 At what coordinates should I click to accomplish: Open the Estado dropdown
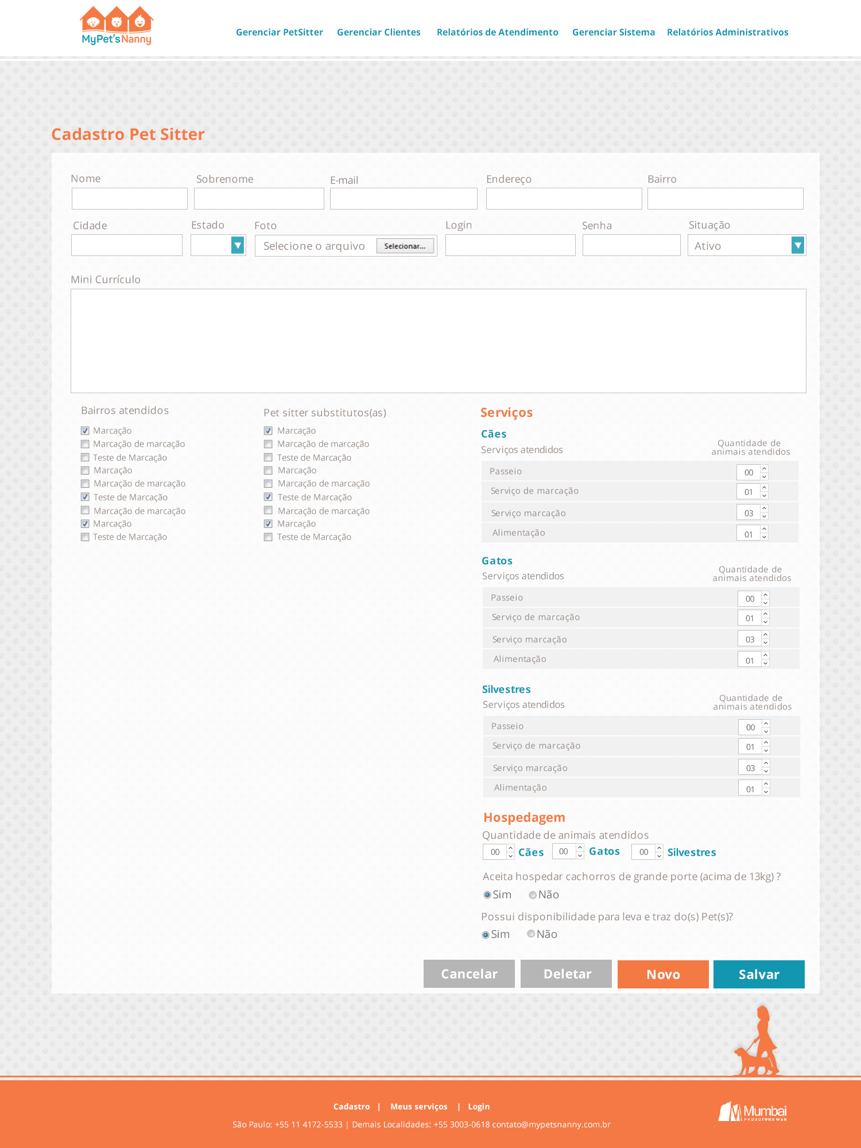point(237,245)
